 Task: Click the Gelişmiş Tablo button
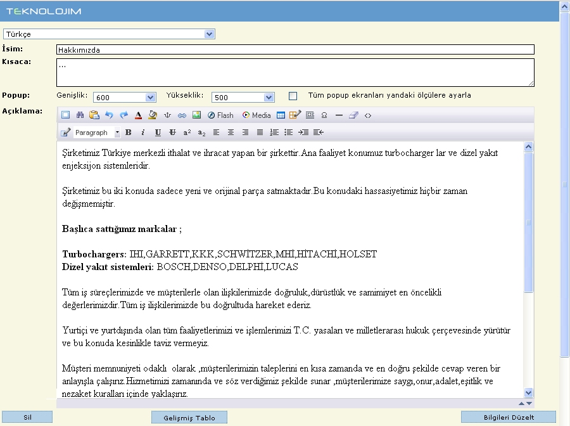click(x=189, y=418)
